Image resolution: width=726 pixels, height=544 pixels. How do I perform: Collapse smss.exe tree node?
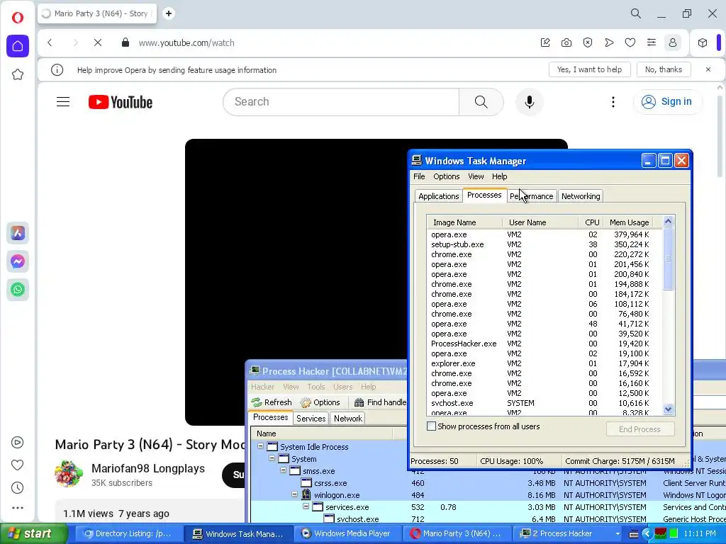coord(283,470)
